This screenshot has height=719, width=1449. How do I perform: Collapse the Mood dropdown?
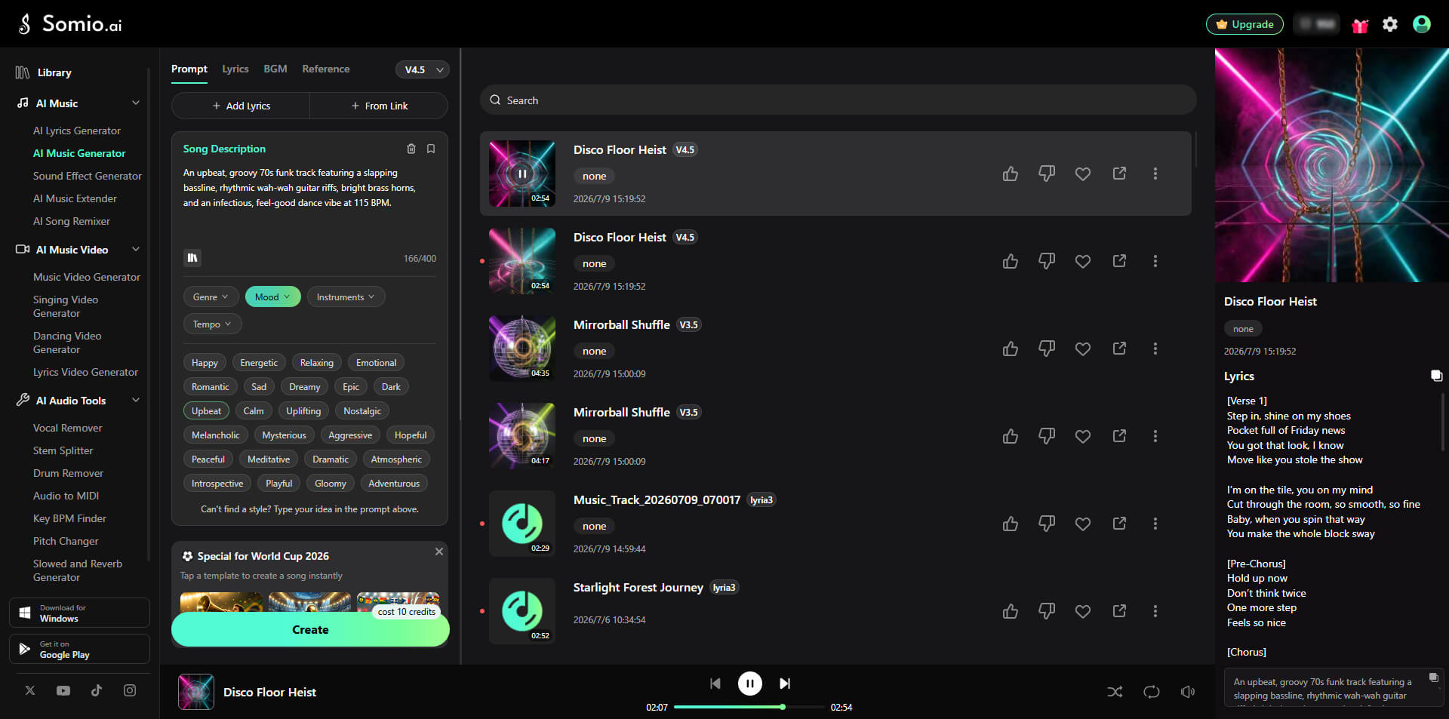coord(272,297)
